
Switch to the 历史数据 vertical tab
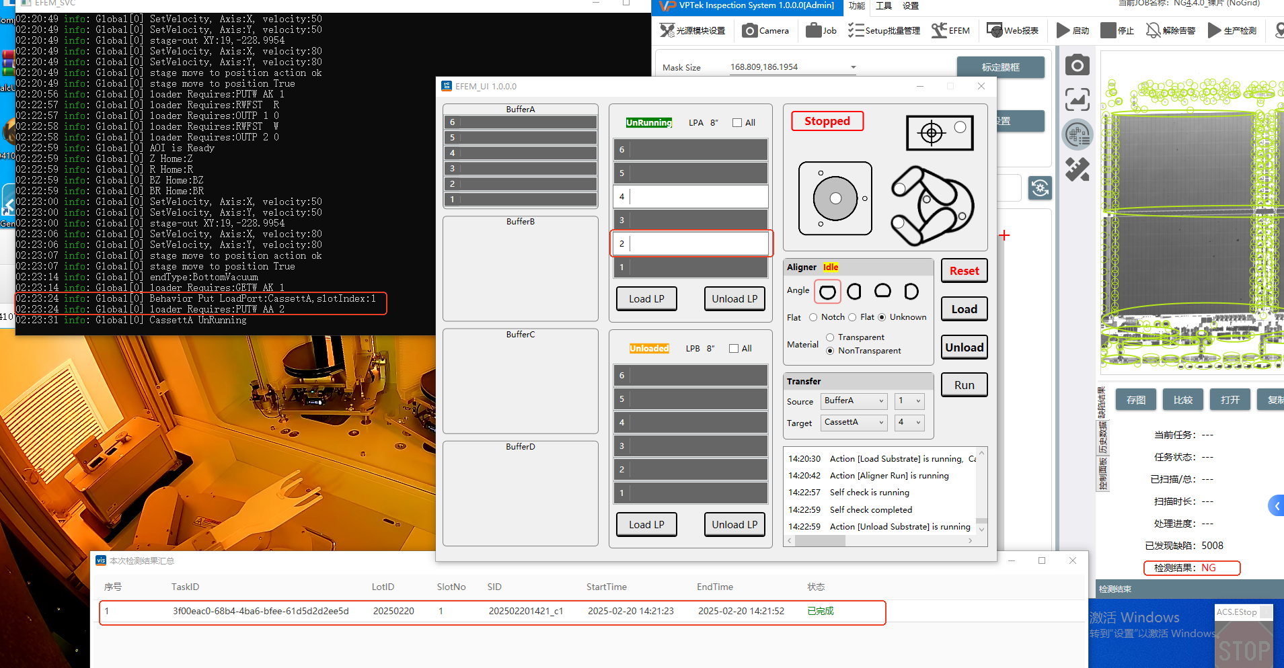coord(1102,438)
